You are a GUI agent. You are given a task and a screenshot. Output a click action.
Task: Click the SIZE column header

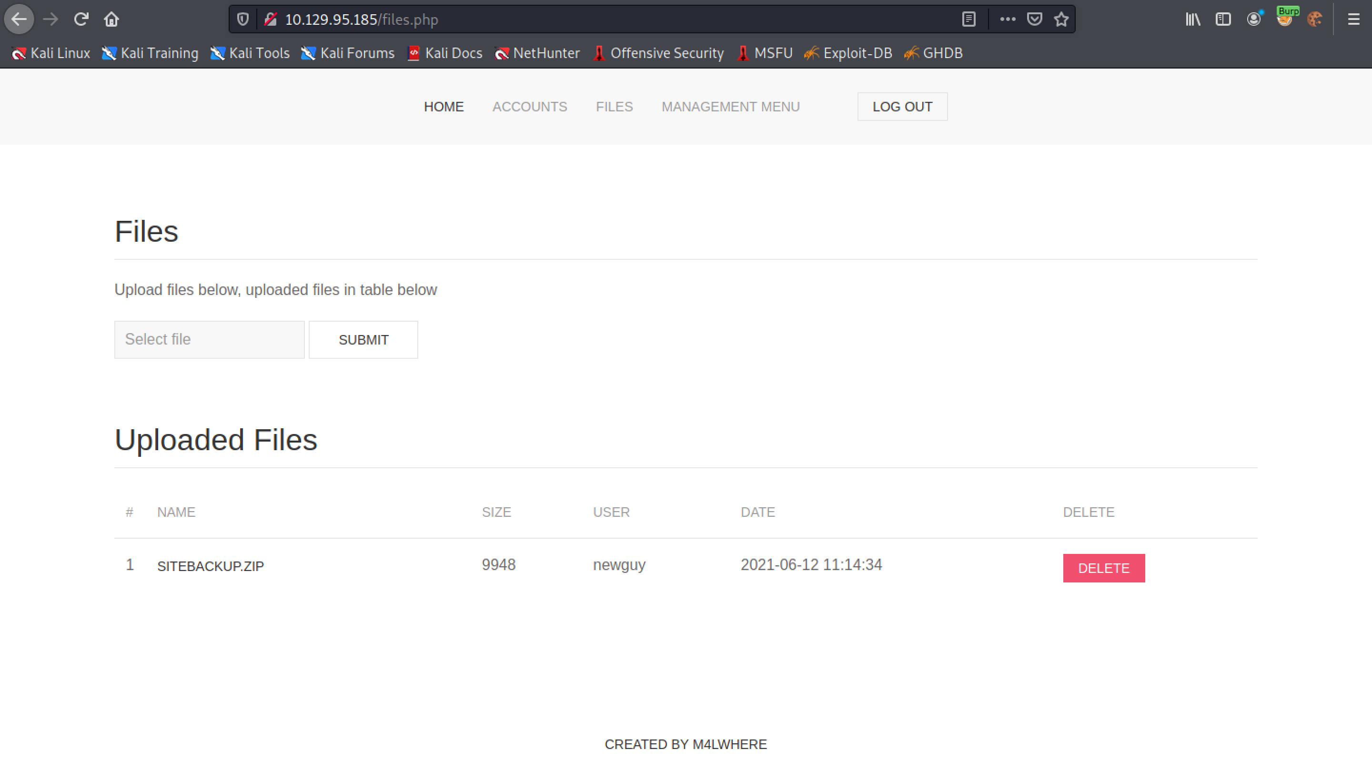coord(496,512)
